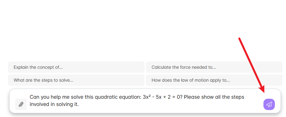
Task: Send the quadratic equation message
Action: click(269, 104)
